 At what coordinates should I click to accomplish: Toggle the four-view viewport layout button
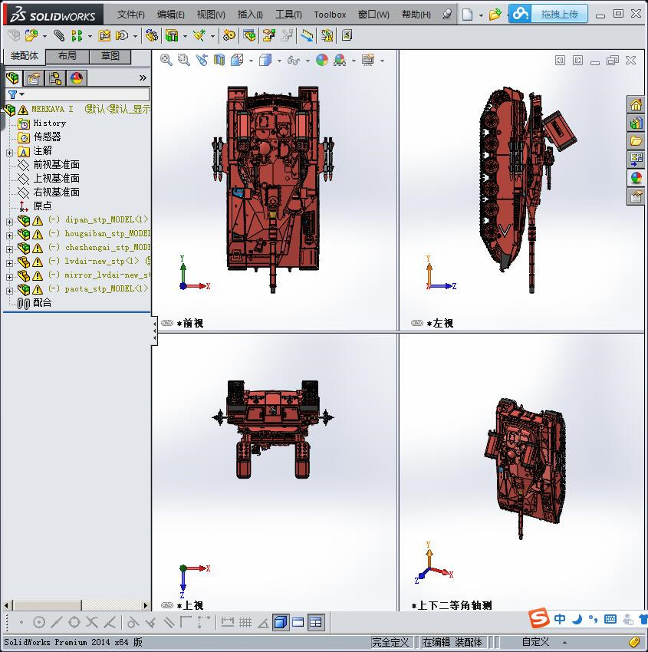point(316,622)
